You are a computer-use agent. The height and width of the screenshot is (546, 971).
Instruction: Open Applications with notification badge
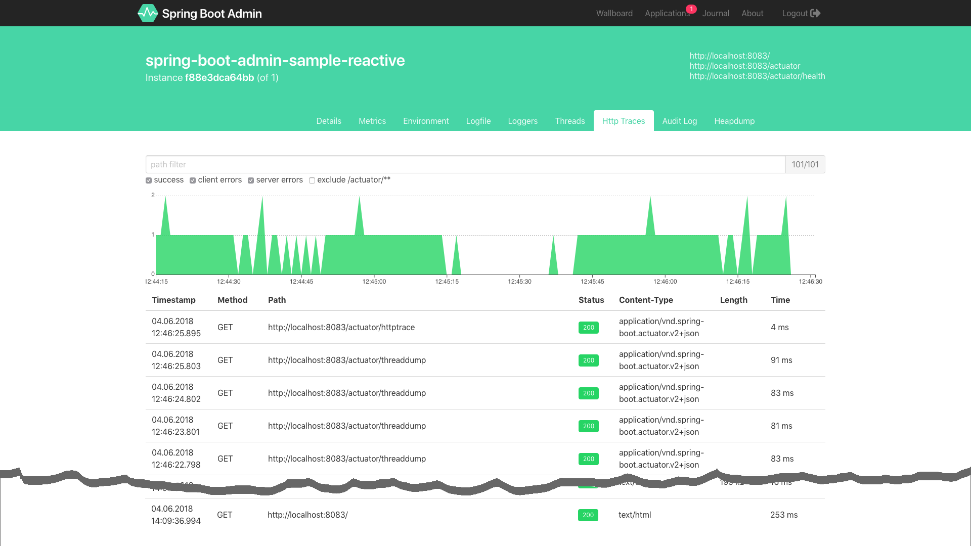tap(668, 13)
